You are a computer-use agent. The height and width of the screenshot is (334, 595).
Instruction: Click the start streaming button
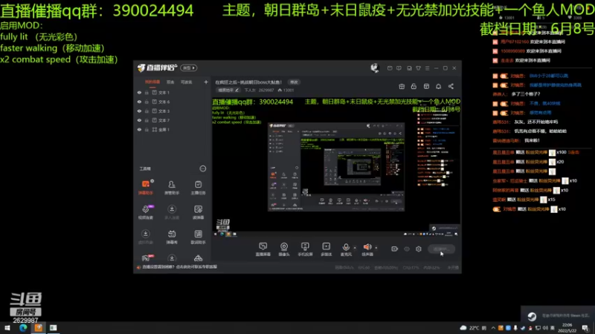(x=441, y=249)
